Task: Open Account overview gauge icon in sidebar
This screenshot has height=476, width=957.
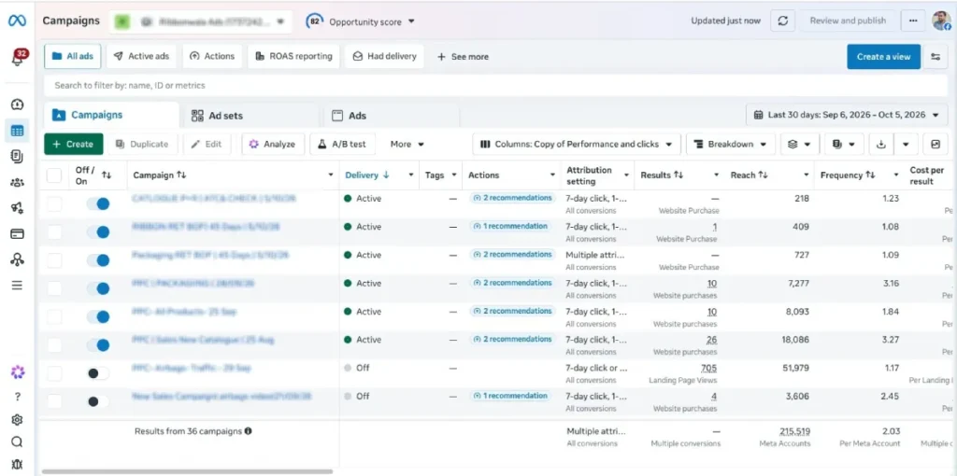Action: point(17,104)
